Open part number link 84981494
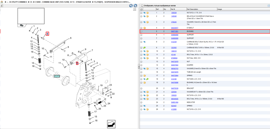 pos(175,102)
